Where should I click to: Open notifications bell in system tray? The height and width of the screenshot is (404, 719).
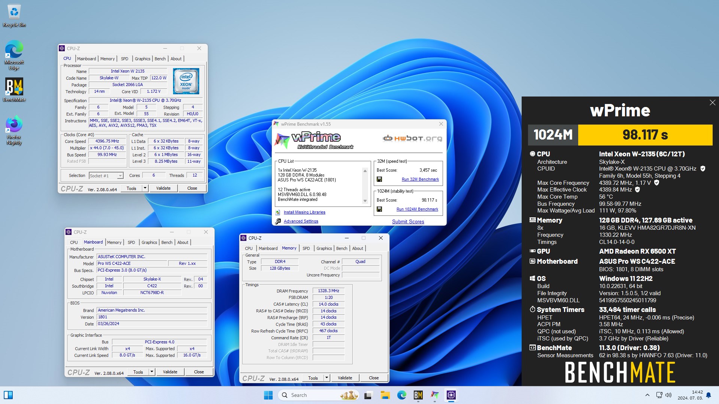pos(709,395)
